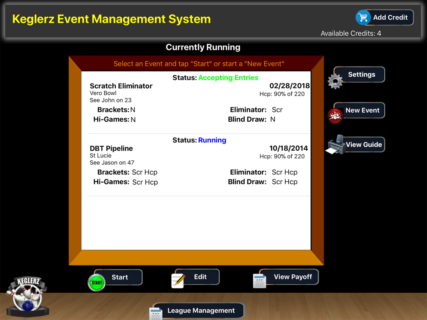Image resolution: width=427 pixels, height=320 pixels.
Task: Click the Currently Running heading
Action: click(x=203, y=47)
